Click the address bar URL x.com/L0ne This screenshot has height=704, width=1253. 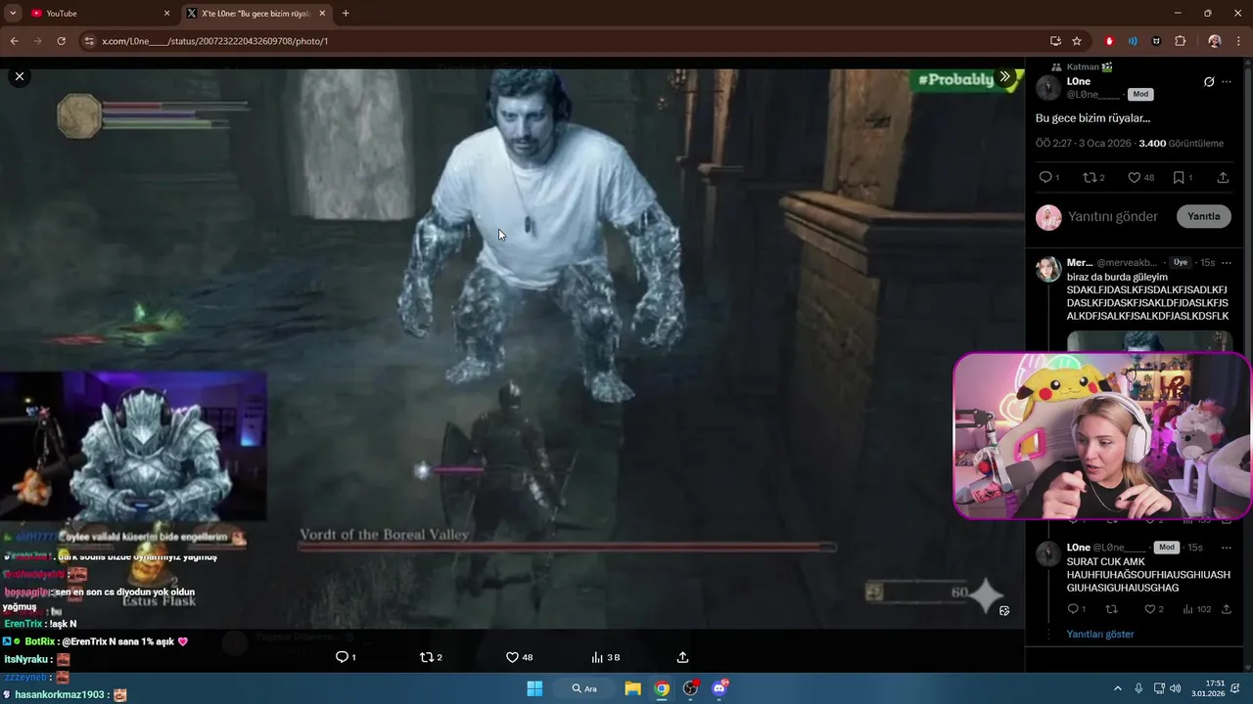(214, 42)
